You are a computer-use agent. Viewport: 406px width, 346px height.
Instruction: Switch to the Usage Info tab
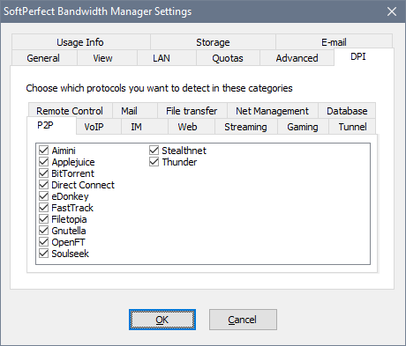click(81, 42)
